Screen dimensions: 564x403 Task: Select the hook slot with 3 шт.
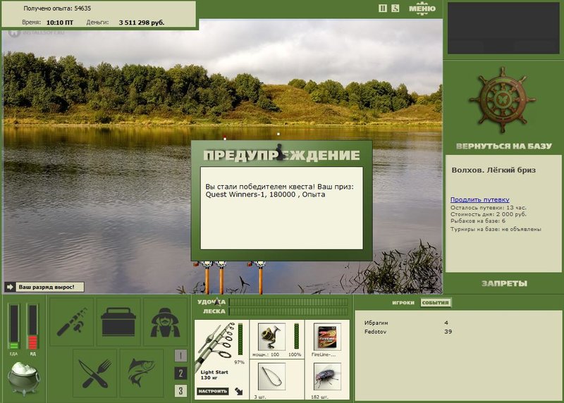coord(271,377)
